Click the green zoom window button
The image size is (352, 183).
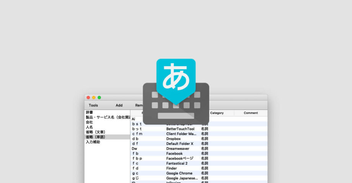click(99, 98)
